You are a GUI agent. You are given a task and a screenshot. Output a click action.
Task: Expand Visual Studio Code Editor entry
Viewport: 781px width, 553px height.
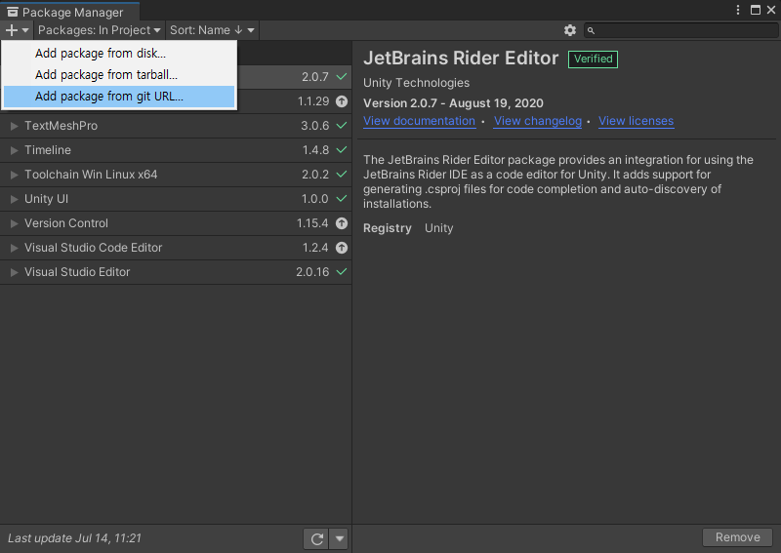click(x=15, y=248)
